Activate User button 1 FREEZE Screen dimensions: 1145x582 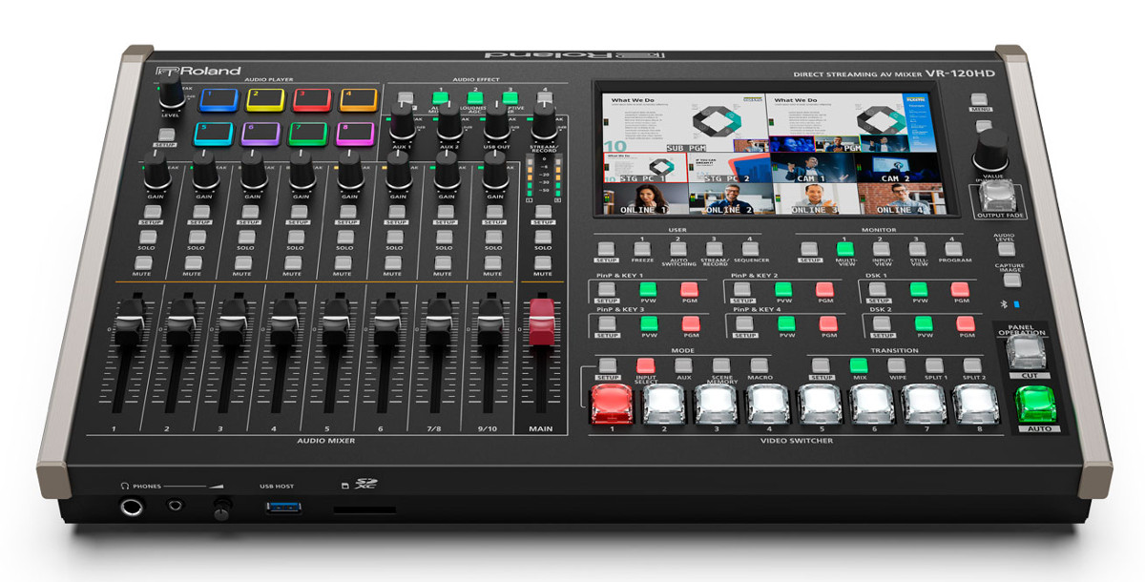pyautogui.click(x=643, y=249)
